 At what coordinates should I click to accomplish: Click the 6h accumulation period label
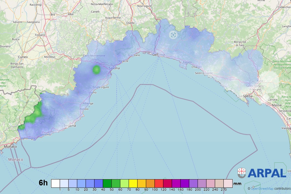[x=43, y=183]
